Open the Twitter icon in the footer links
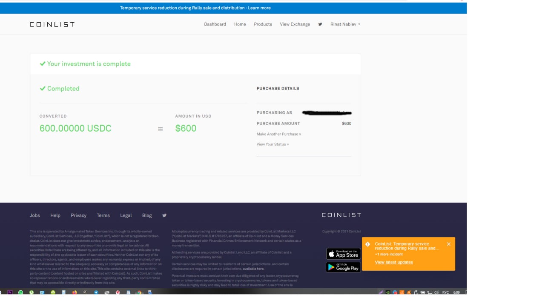 [164, 215]
